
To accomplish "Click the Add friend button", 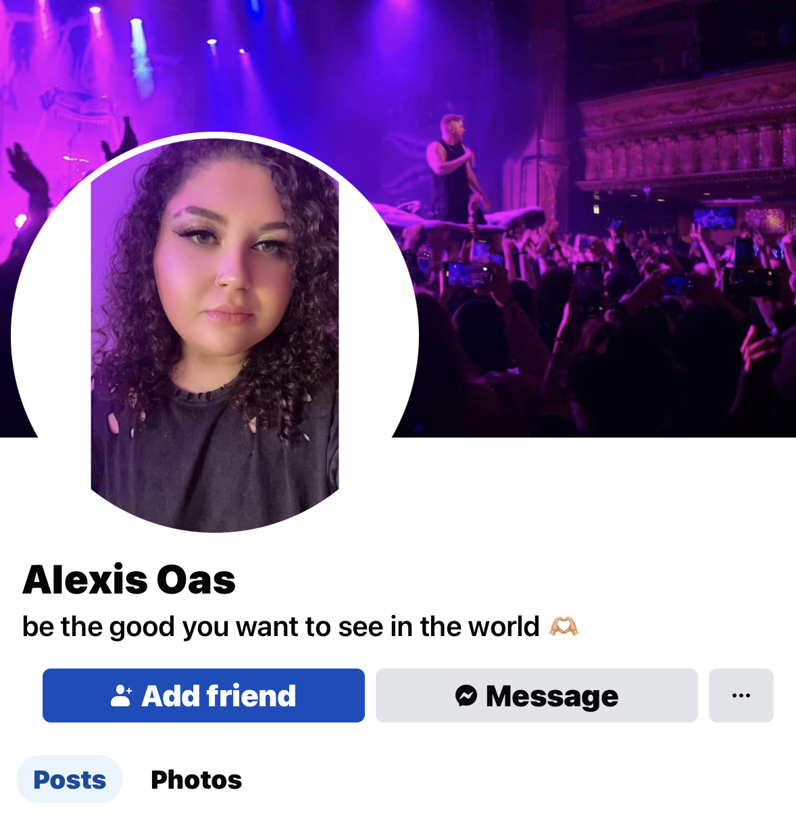I will [203, 696].
